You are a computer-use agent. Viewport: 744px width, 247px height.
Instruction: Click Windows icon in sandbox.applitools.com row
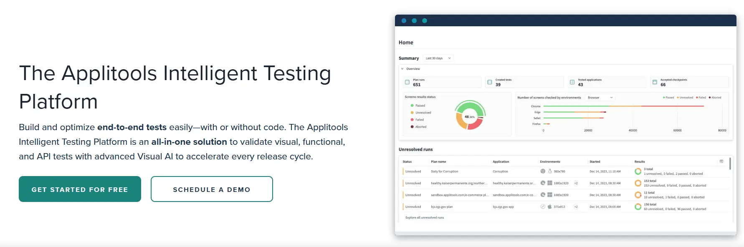550,194
